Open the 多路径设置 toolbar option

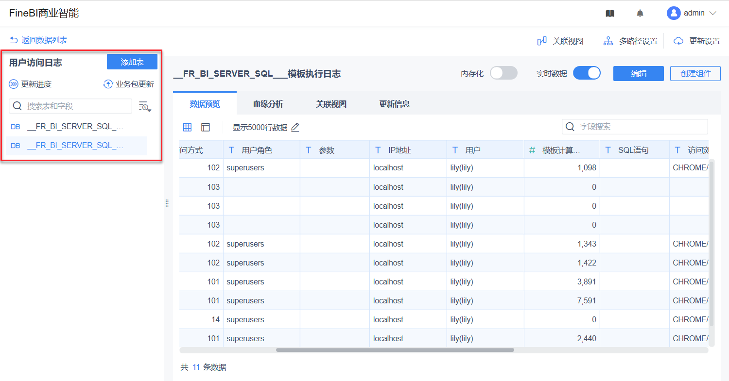pyautogui.click(x=630, y=41)
